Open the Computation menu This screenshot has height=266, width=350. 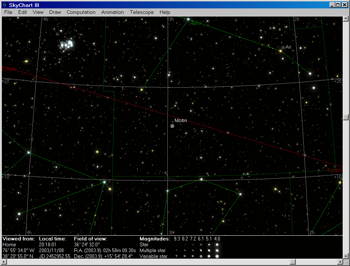81,12
